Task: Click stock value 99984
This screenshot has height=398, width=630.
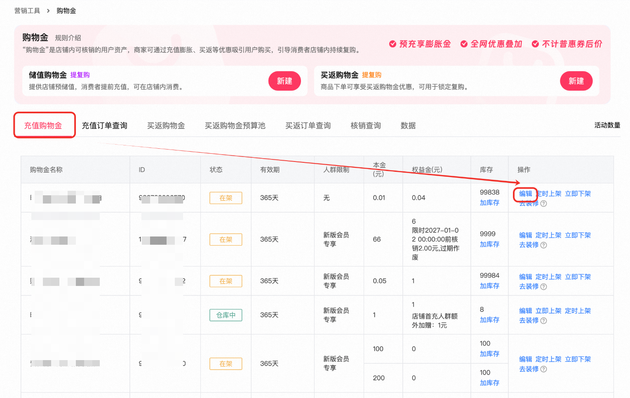Action: pyautogui.click(x=489, y=275)
